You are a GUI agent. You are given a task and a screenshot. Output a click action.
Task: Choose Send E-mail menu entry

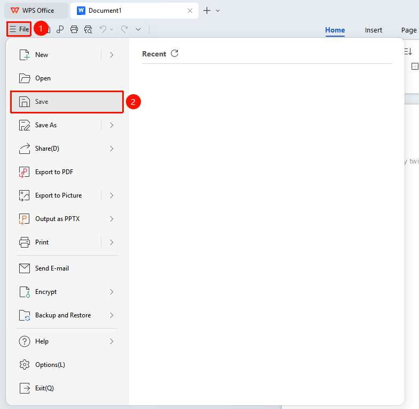coord(67,268)
